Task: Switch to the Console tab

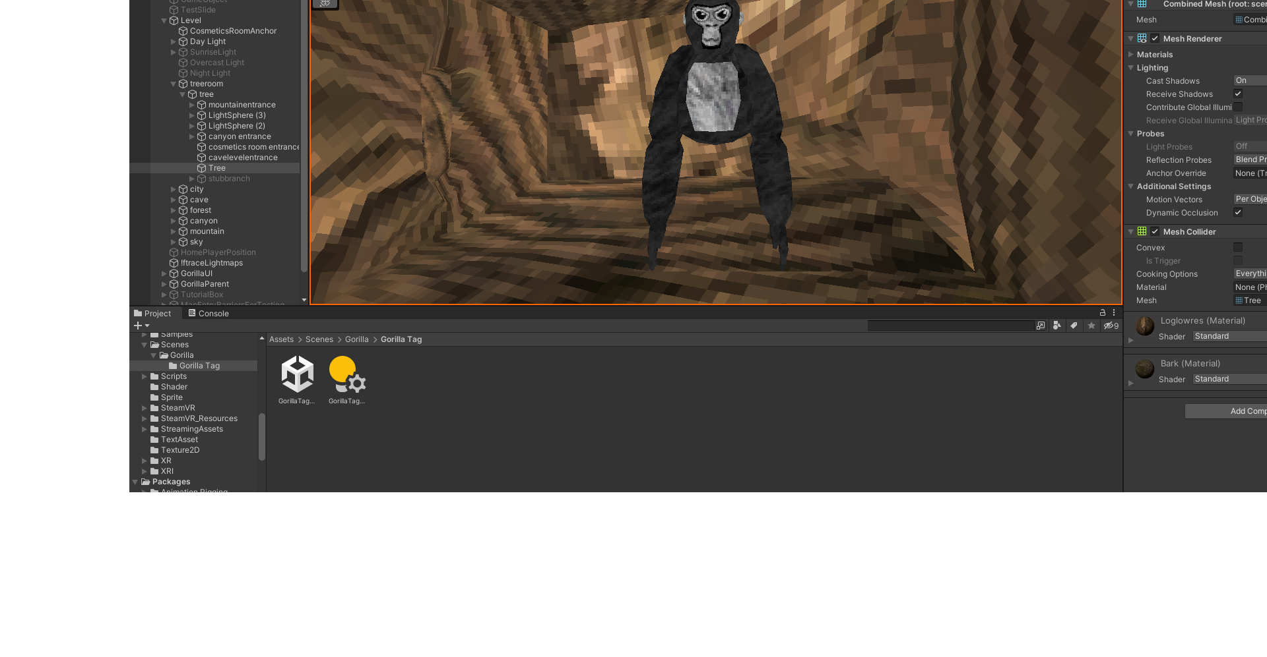Action: pos(209,314)
